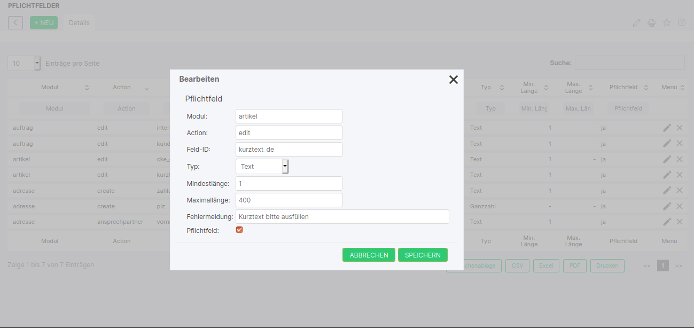
Task: Click the back arrow icon
Action: click(x=15, y=22)
